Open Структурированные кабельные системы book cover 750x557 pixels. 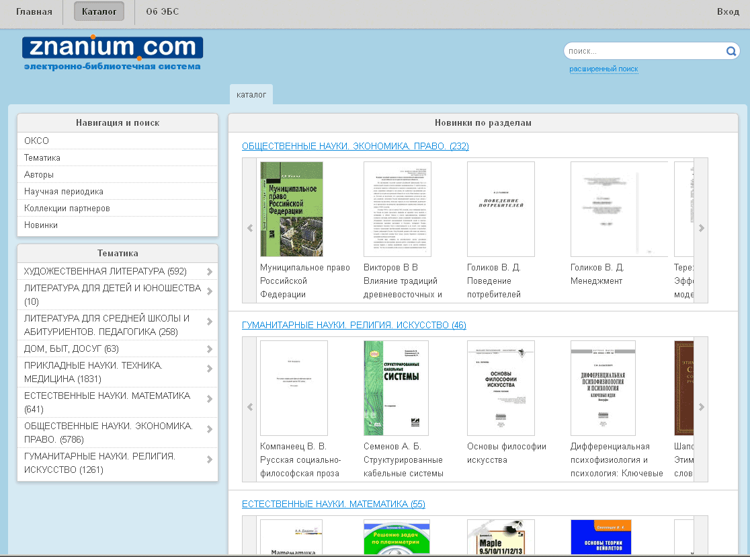[x=396, y=388]
